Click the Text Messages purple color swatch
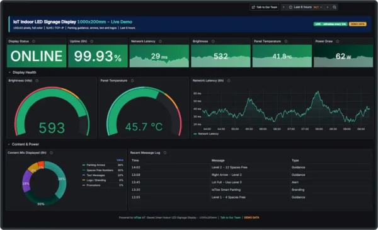Screen dimensions: 378x230 pyautogui.click(x=84, y=175)
